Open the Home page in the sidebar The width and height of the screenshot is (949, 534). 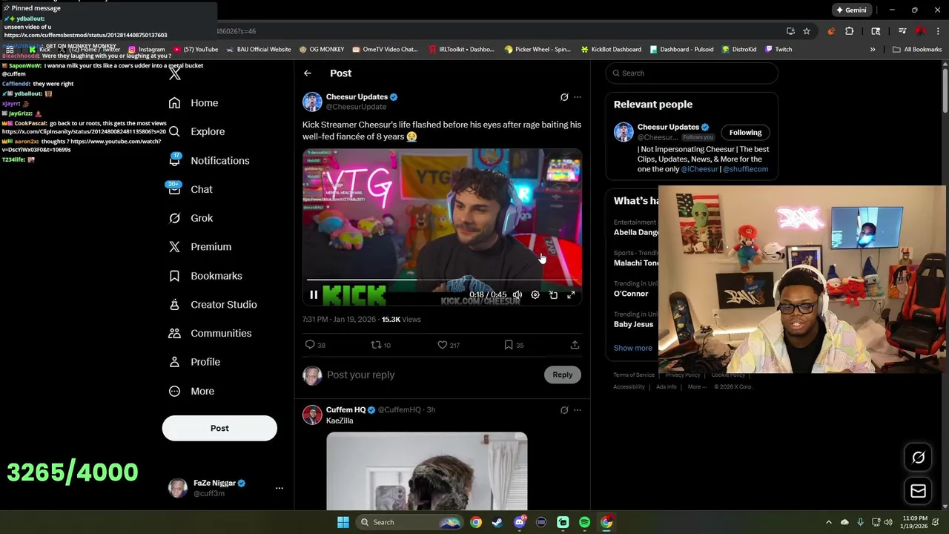point(194,103)
